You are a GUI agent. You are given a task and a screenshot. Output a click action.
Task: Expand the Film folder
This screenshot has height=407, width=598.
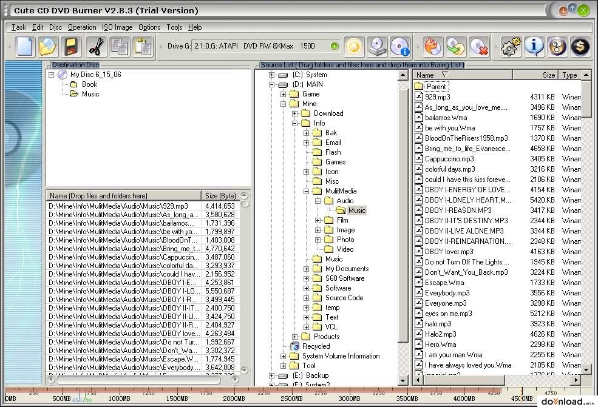pos(318,220)
